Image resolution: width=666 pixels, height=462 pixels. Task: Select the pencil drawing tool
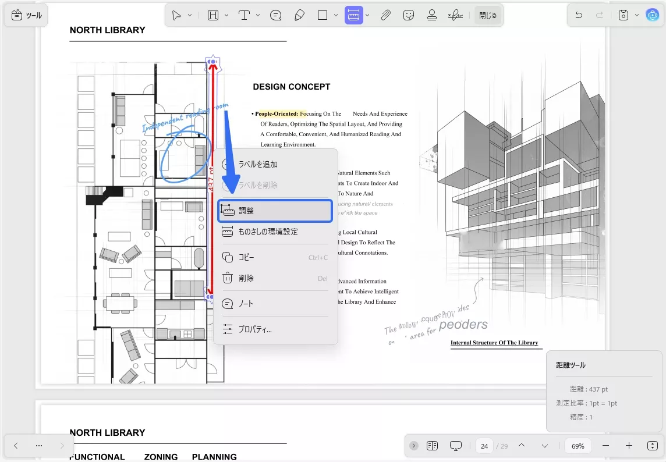click(x=300, y=16)
